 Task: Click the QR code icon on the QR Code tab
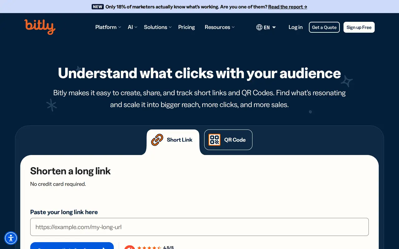pyautogui.click(x=214, y=140)
